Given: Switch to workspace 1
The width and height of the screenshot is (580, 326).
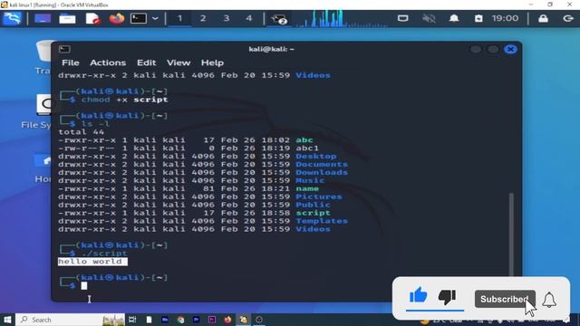Looking at the screenshot, I should click(179, 18).
